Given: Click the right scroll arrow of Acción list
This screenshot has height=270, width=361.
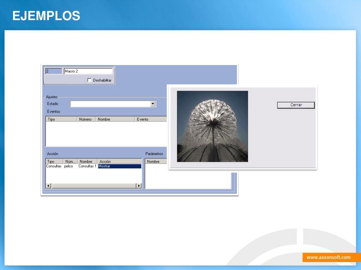Looking at the screenshot, I should [x=139, y=186].
